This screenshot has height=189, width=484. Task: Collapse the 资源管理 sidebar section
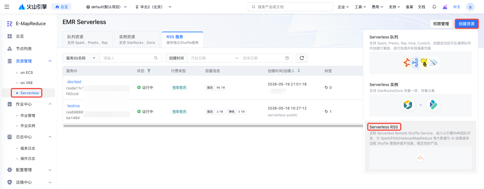50,61
